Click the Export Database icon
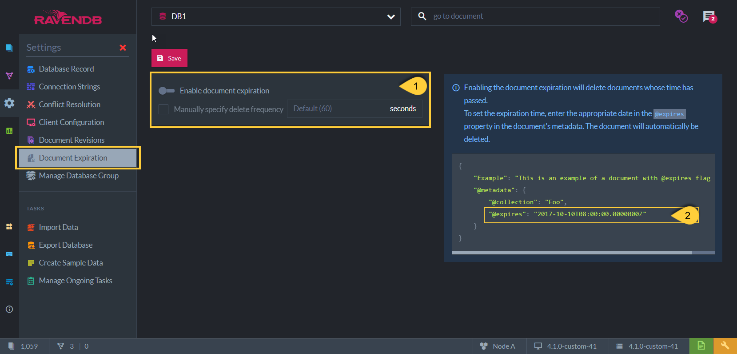The image size is (737, 354). (x=31, y=245)
